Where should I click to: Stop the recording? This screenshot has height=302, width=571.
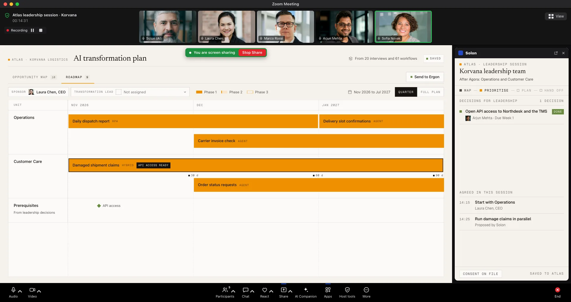coord(41,30)
